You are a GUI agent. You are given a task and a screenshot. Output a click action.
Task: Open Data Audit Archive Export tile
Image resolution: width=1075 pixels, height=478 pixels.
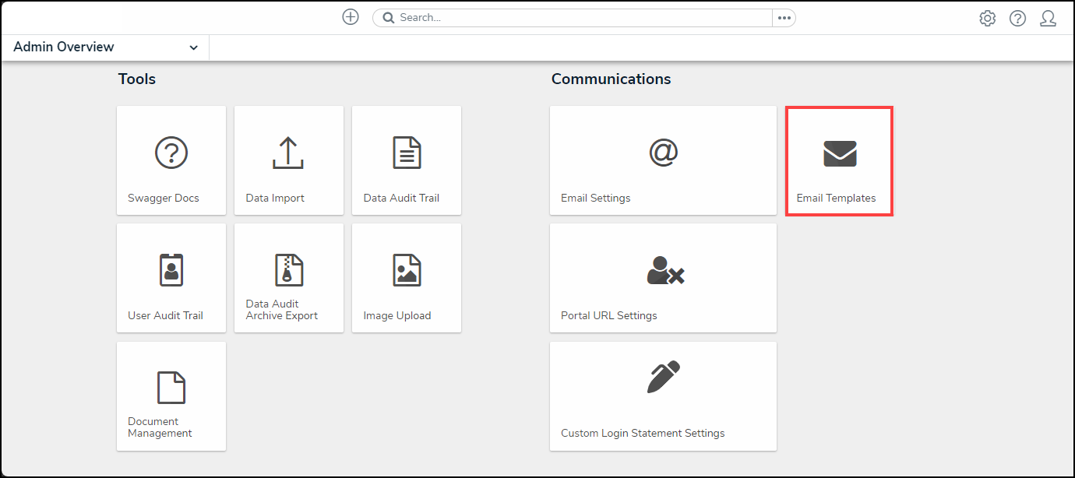coord(288,278)
